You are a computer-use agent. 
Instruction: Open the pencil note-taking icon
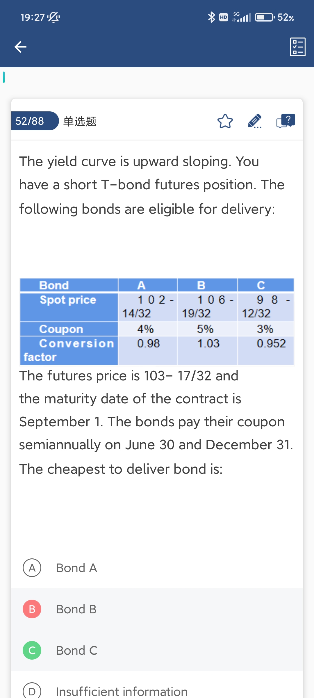coord(255,121)
